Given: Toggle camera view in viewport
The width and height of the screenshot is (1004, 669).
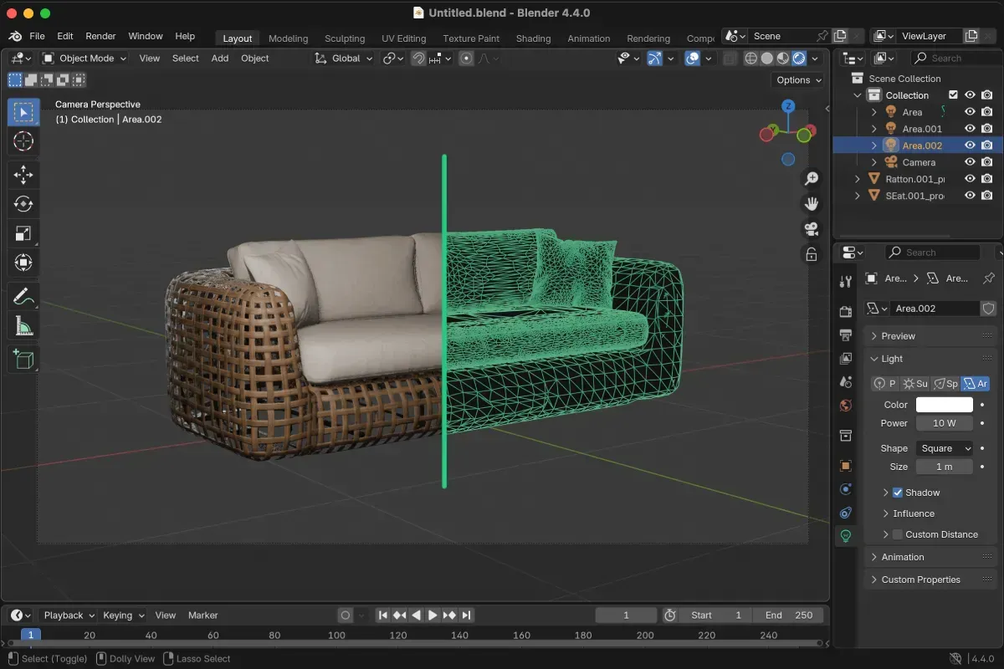Looking at the screenshot, I should click(x=811, y=229).
